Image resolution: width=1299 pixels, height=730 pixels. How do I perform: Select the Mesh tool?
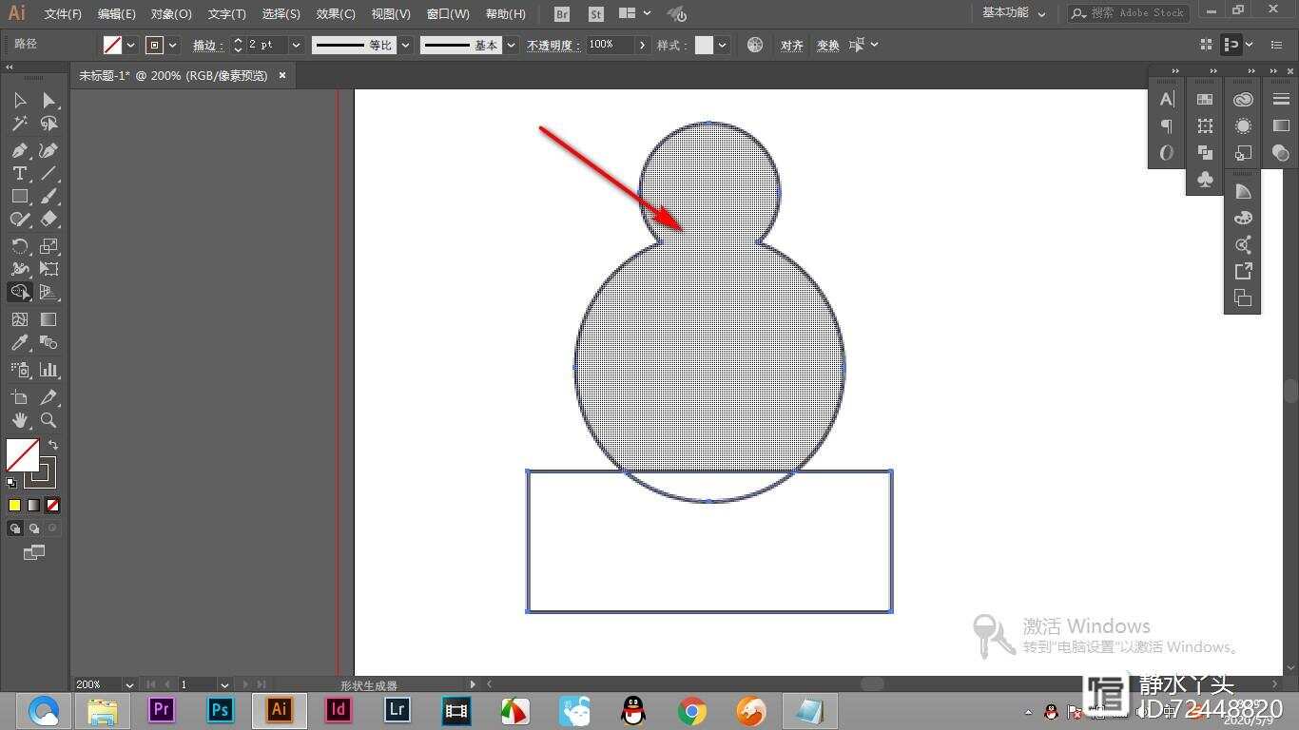(19, 319)
